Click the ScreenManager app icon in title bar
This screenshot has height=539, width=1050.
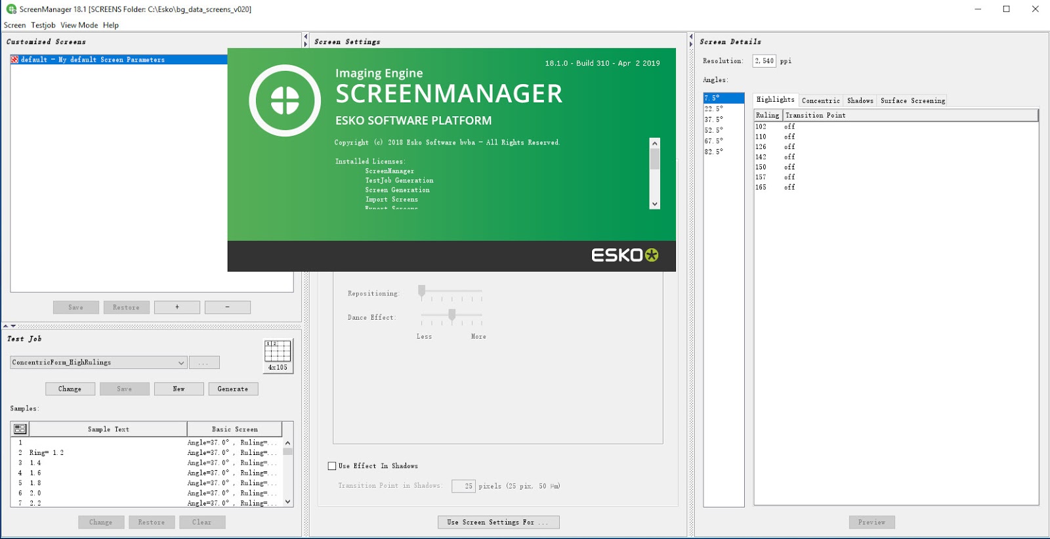11,9
